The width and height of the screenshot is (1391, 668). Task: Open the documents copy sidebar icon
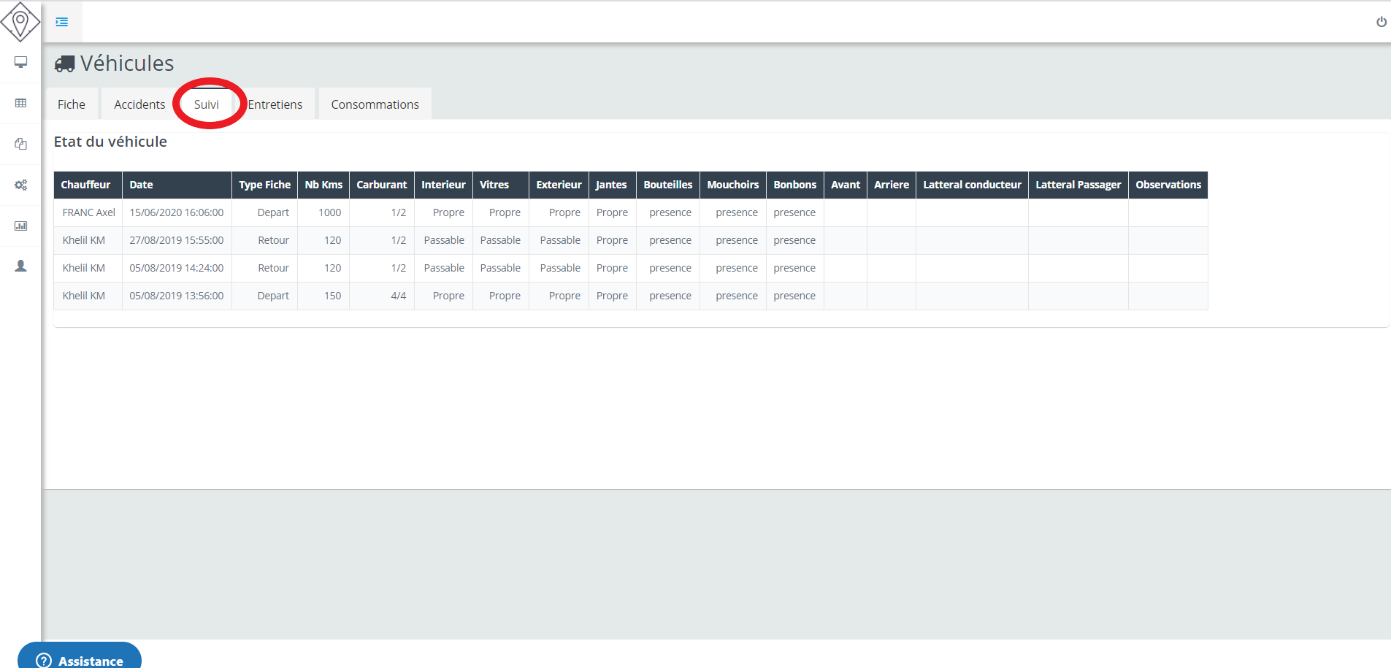click(20, 144)
